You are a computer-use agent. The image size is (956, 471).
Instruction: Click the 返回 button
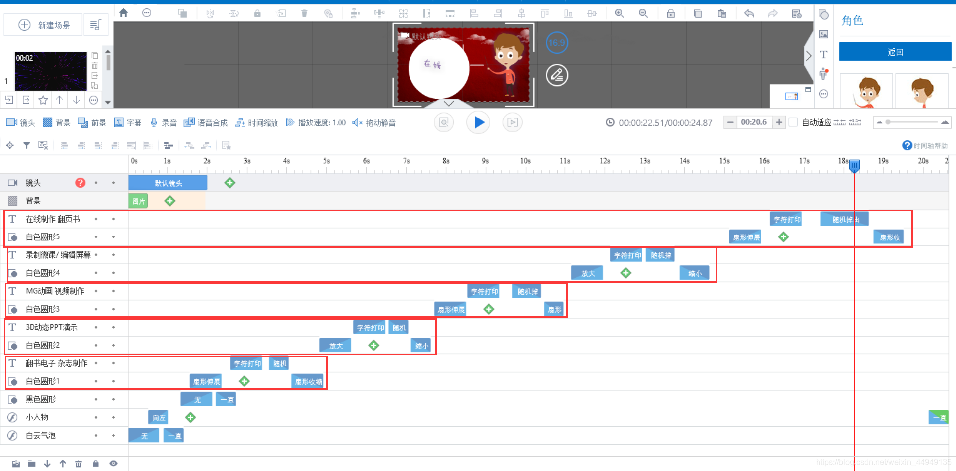point(895,52)
